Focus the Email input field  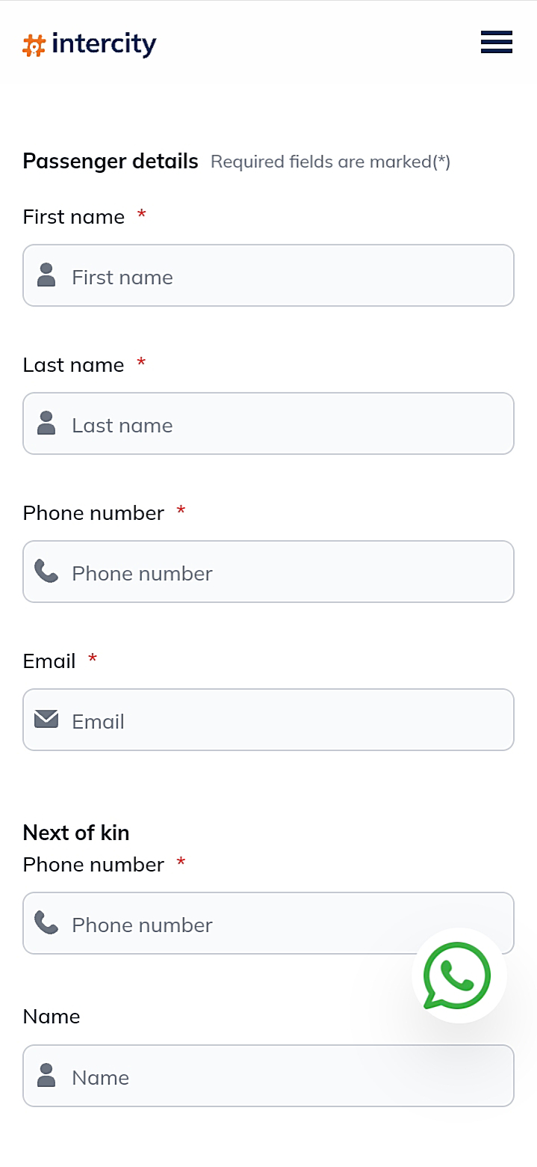click(284, 720)
